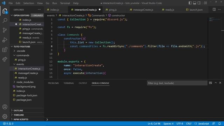Screen dimensions: 224x126
Task: Click the unsaved dot on interactionCreate.js tab
Action: [x=99, y=9]
